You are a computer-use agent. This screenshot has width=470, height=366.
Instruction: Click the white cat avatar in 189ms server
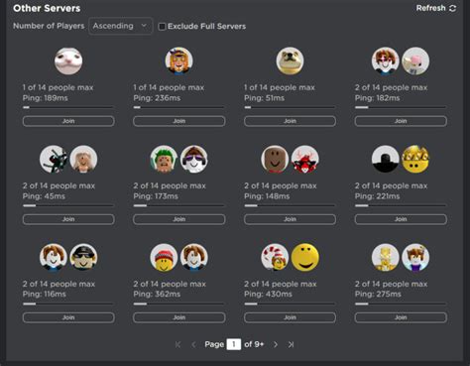pyautogui.click(x=68, y=61)
